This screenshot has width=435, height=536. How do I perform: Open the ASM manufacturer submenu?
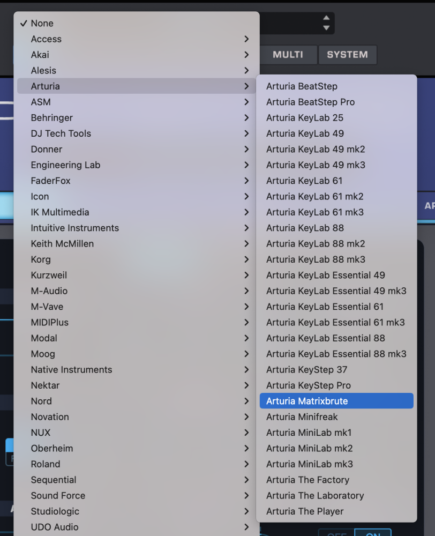(x=137, y=102)
